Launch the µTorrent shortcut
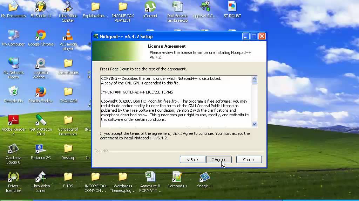This screenshot has height=201, width=359. coord(150,9)
